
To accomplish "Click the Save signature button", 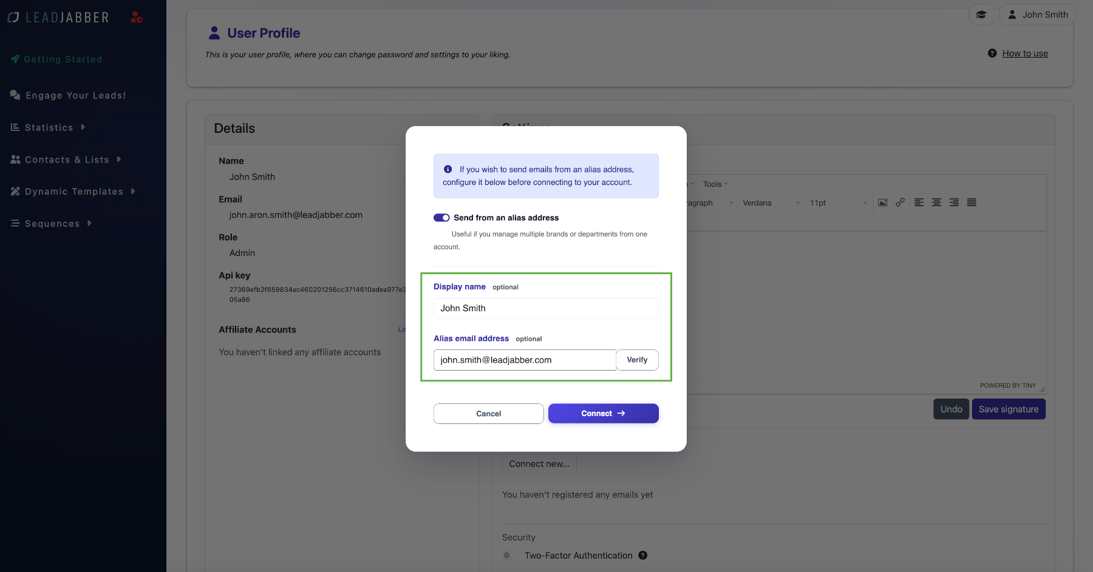I will [1009, 409].
